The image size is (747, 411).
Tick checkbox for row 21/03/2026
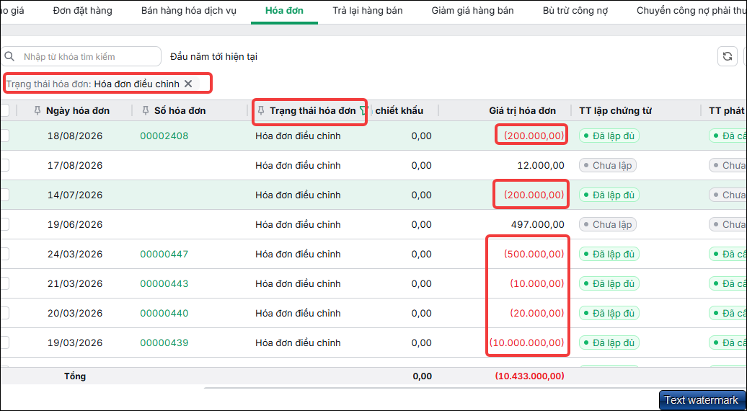pyautogui.click(x=4, y=283)
